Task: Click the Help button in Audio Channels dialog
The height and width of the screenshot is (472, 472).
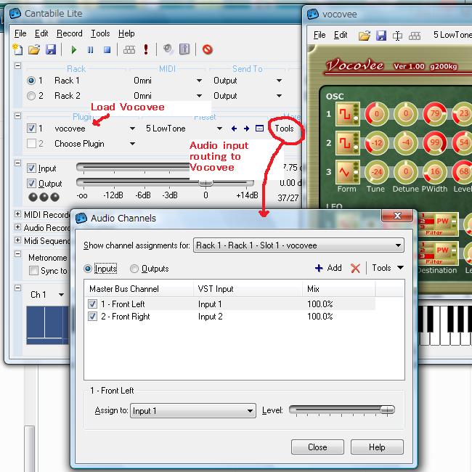Action: 377,447
